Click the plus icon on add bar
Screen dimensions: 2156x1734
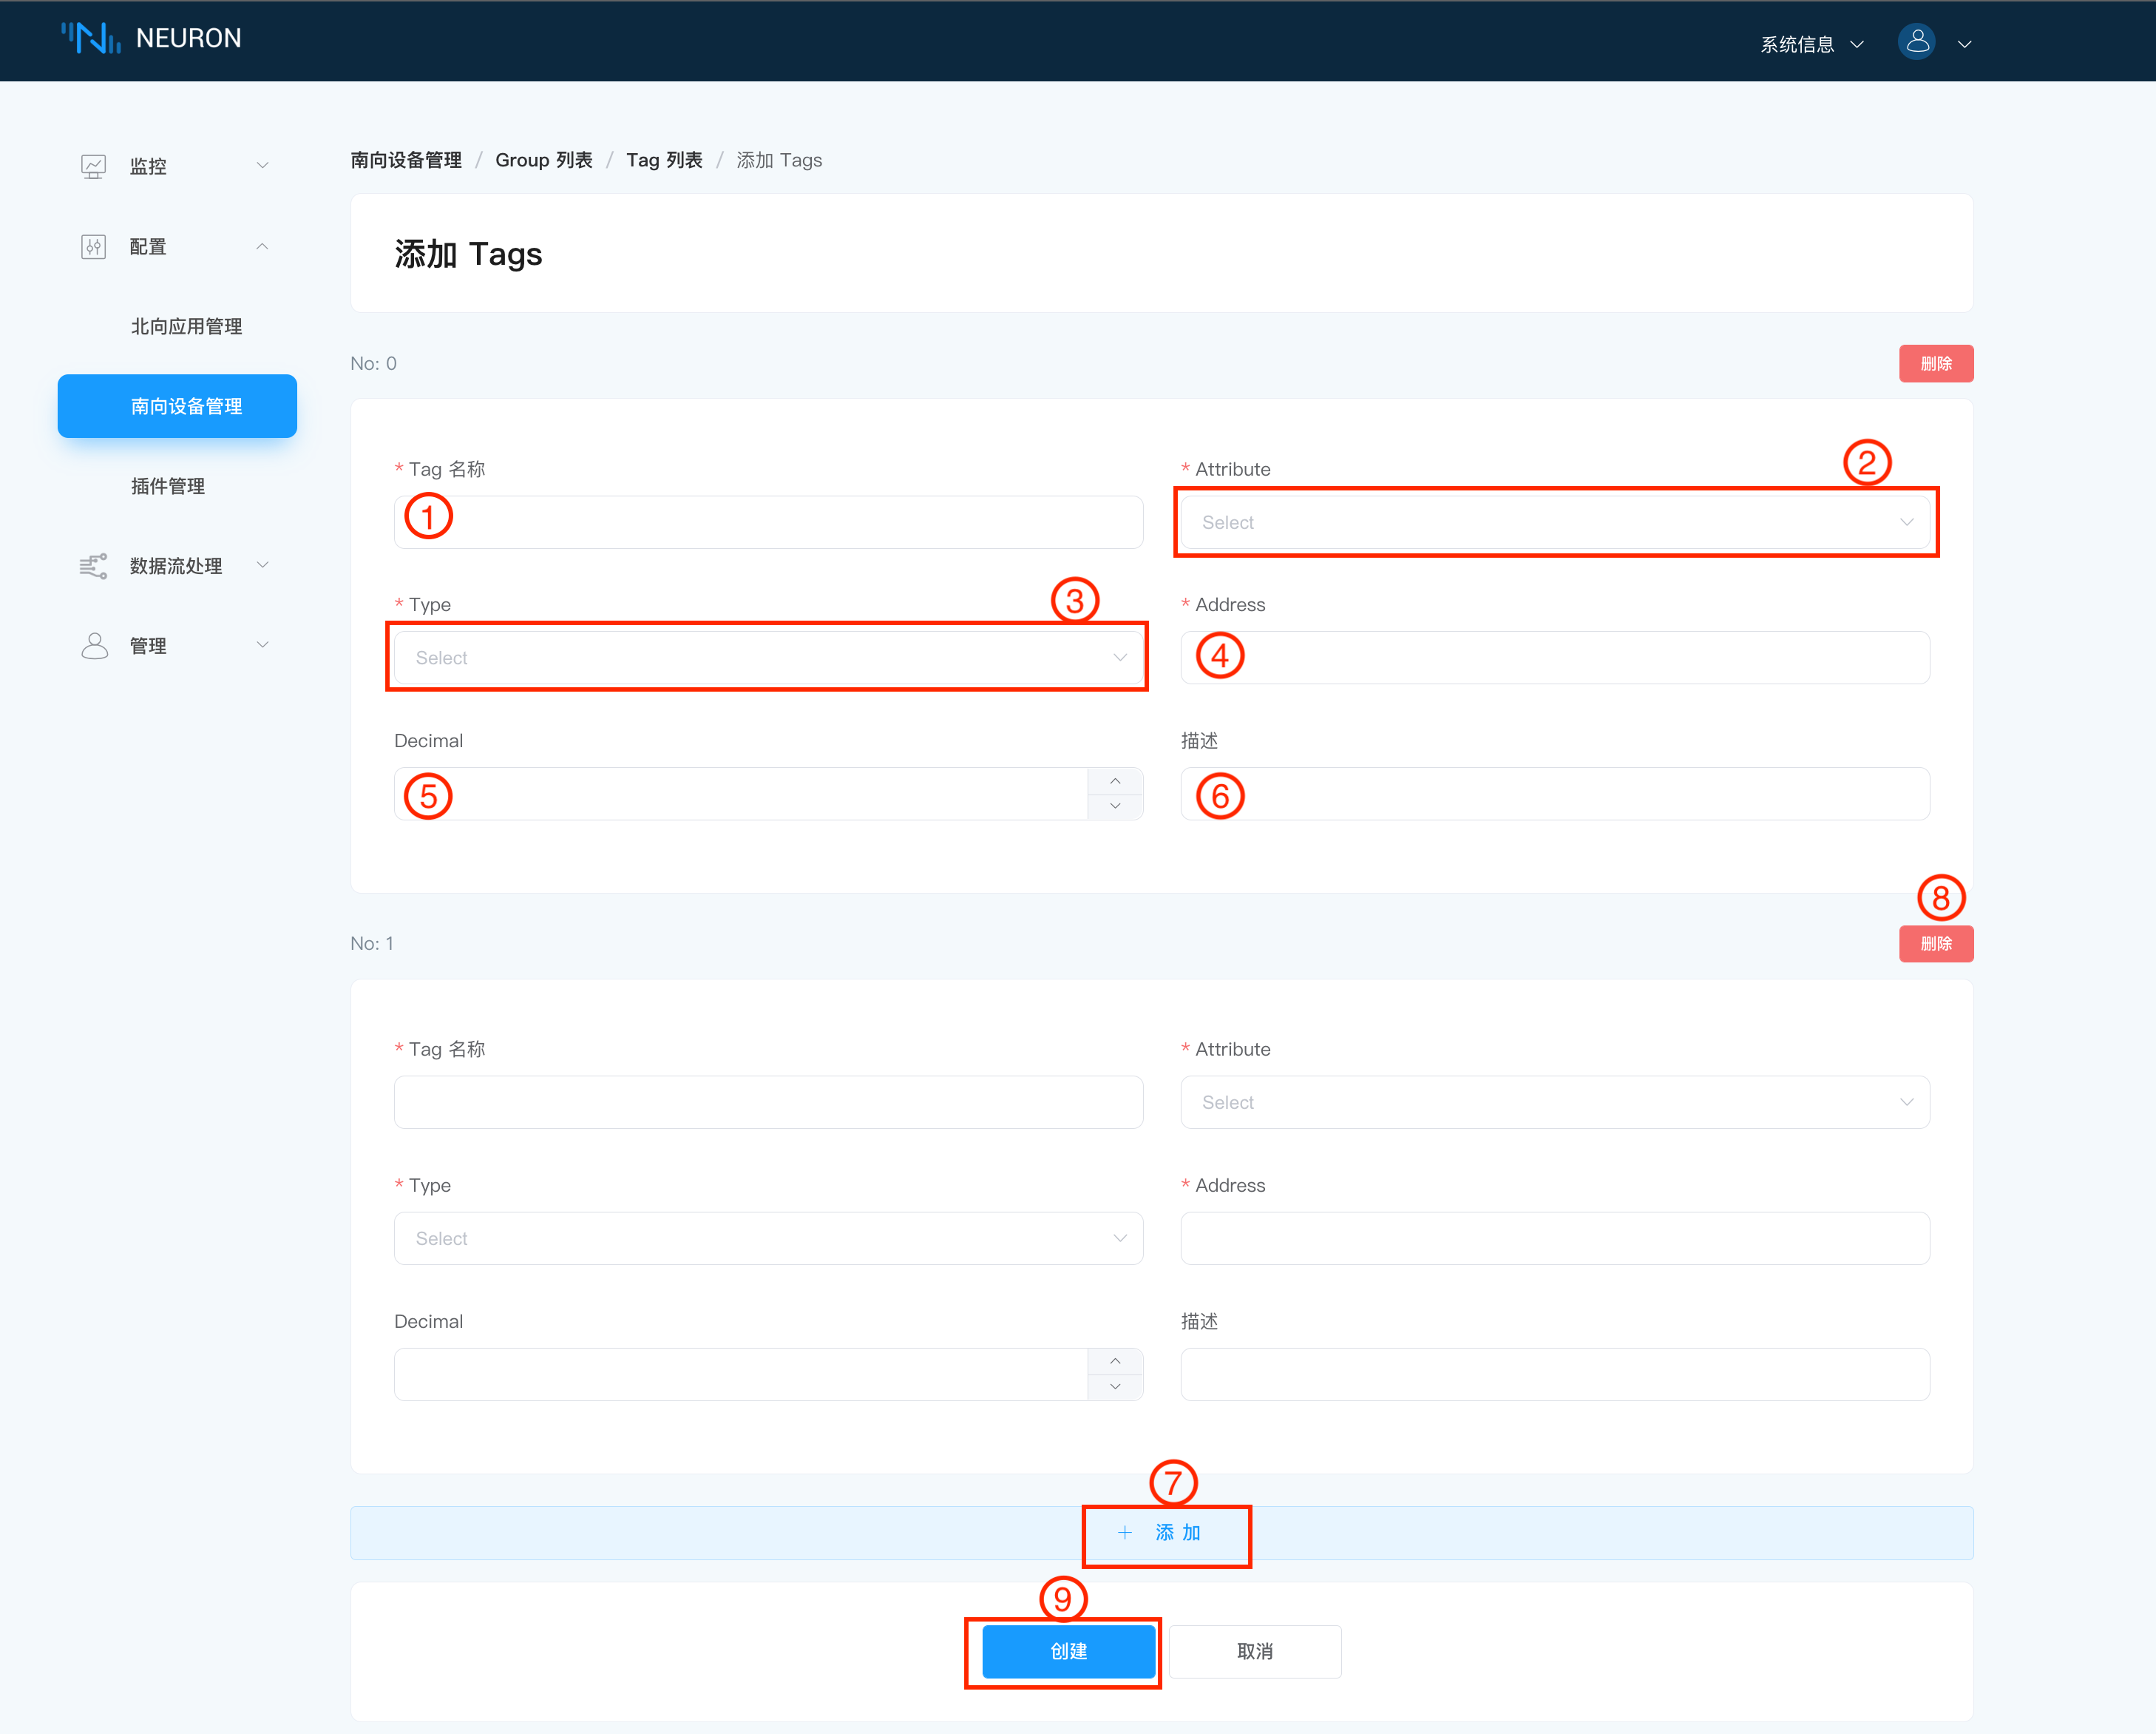[1125, 1533]
